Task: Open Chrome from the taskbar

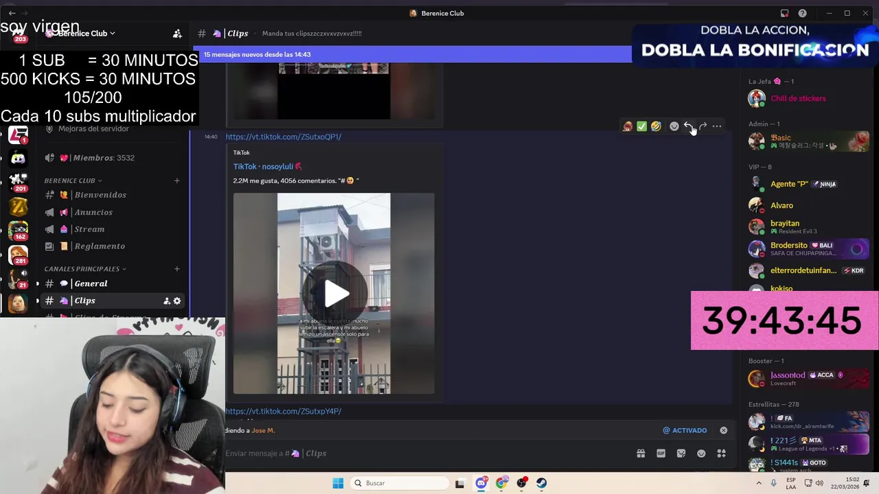Action: [501, 483]
